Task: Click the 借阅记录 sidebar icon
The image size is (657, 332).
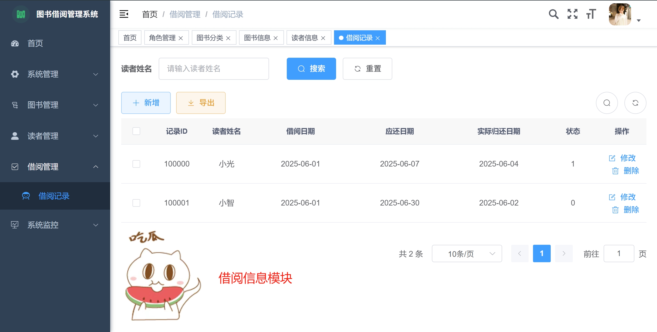Action: click(x=26, y=196)
